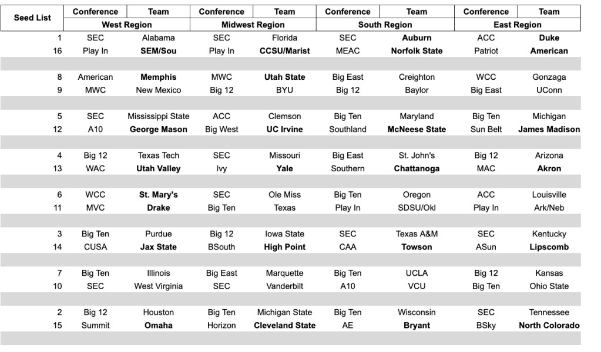Click the Summit conference cell

[95, 326]
